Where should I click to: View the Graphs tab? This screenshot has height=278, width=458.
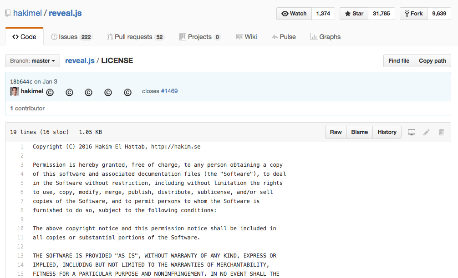point(325,37)
